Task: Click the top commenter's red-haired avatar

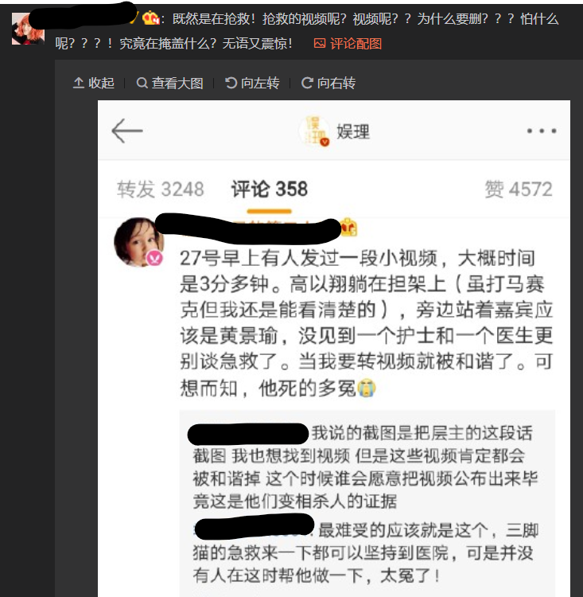Action: pos(27,29)
